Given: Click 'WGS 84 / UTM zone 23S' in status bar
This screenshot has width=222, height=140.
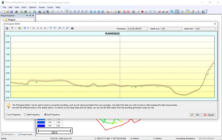Looking at the screenshot, I should click(61, 139).
